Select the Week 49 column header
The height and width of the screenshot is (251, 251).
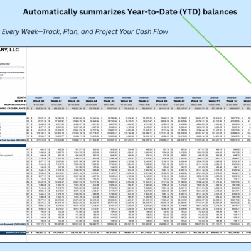pyautogui.click(x=179, y=101)
